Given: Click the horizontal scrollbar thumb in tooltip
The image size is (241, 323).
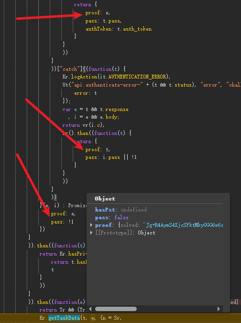Looking at the screenshot, I should coord(116,309).
